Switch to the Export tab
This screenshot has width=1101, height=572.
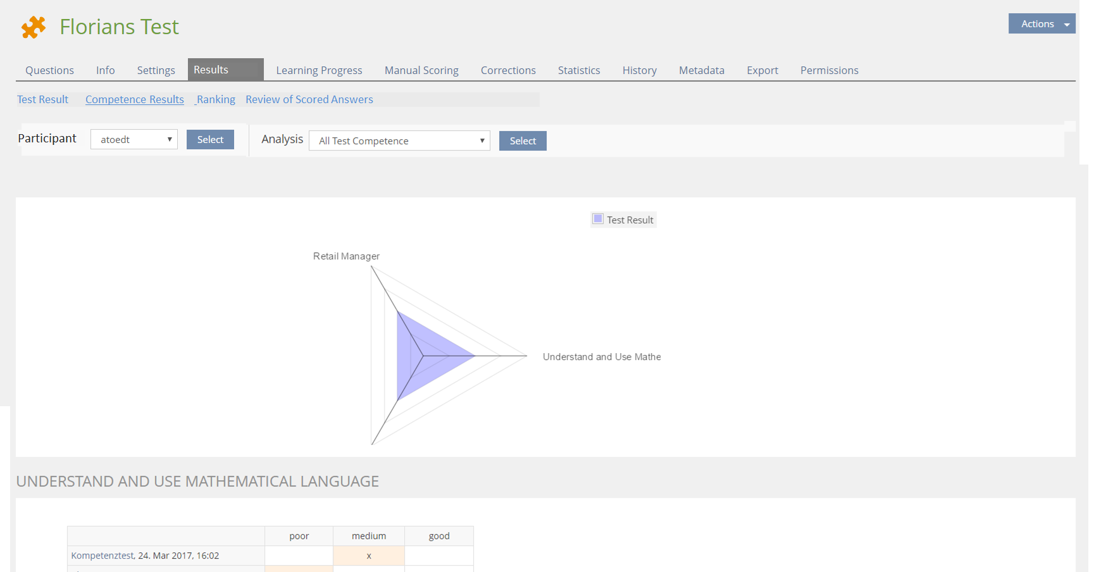762,70
